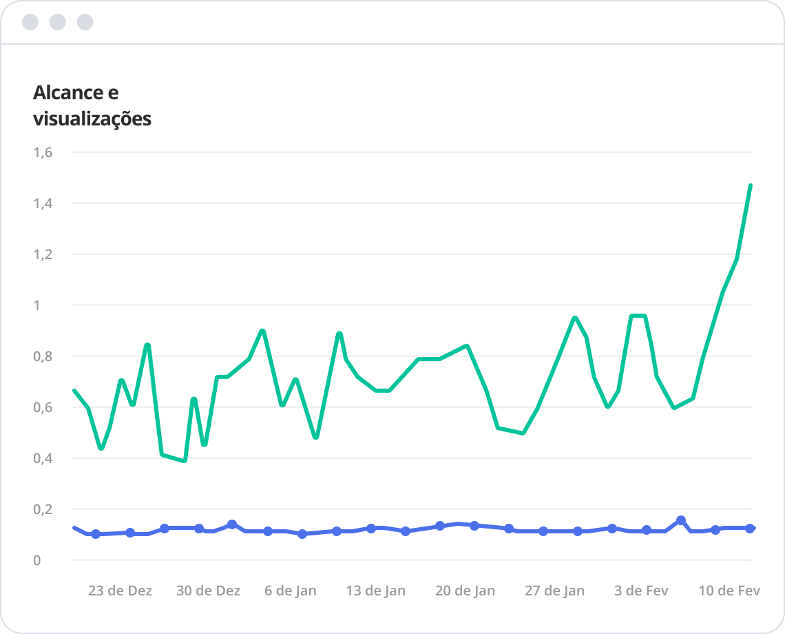Select the 'Alcance e visualizações' chart title
This screenshot has width=785, height=634.
coord(92,105)
